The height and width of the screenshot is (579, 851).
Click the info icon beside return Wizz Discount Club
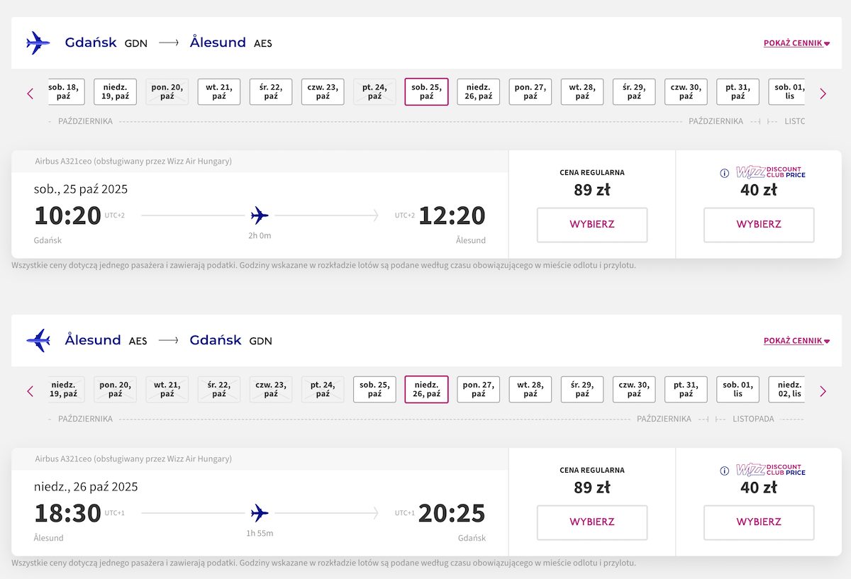(725, 471)
